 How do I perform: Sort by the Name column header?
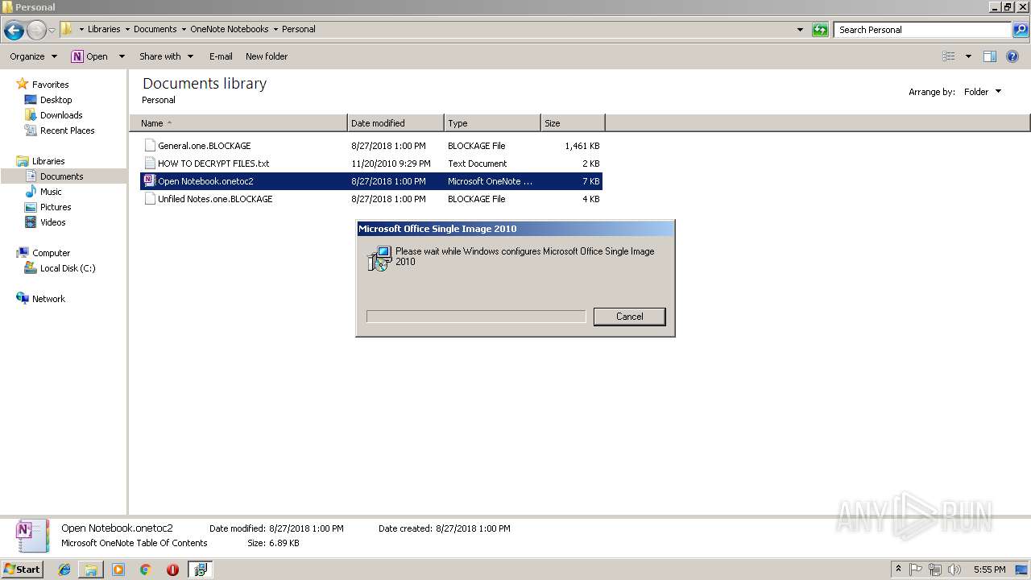click(x=238, y=123)
